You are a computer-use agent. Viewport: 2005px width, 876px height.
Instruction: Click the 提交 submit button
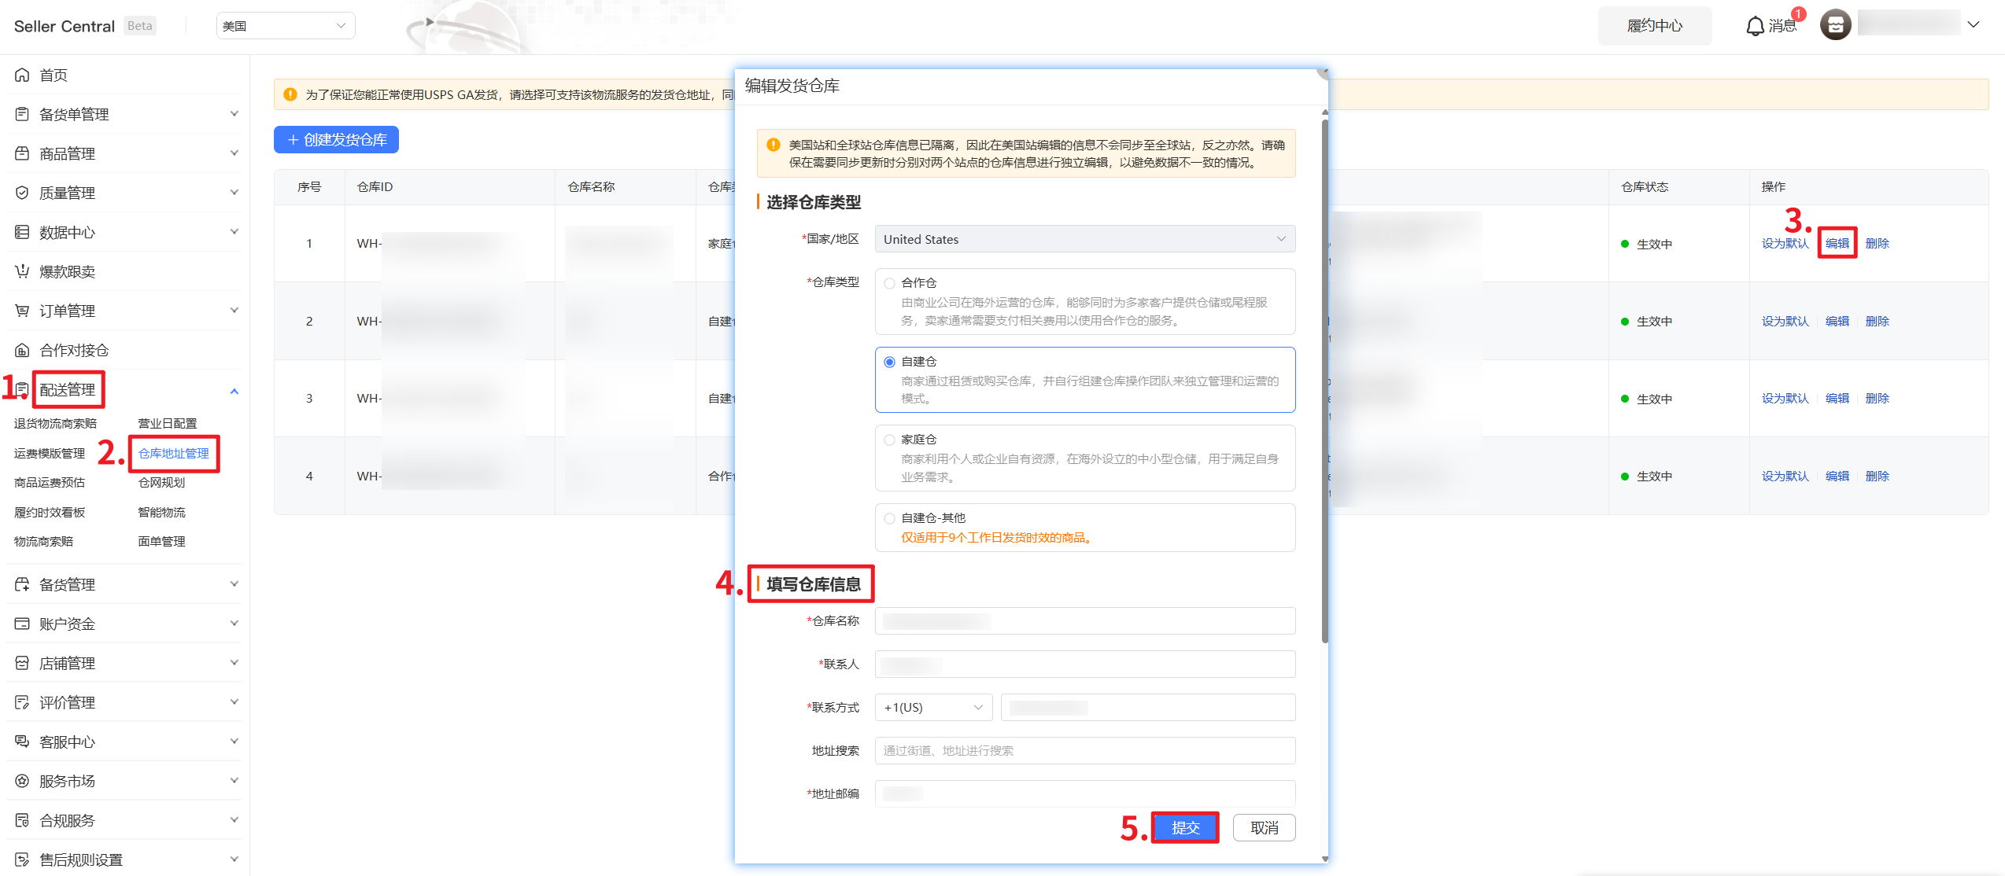(x=1185, y=828)
